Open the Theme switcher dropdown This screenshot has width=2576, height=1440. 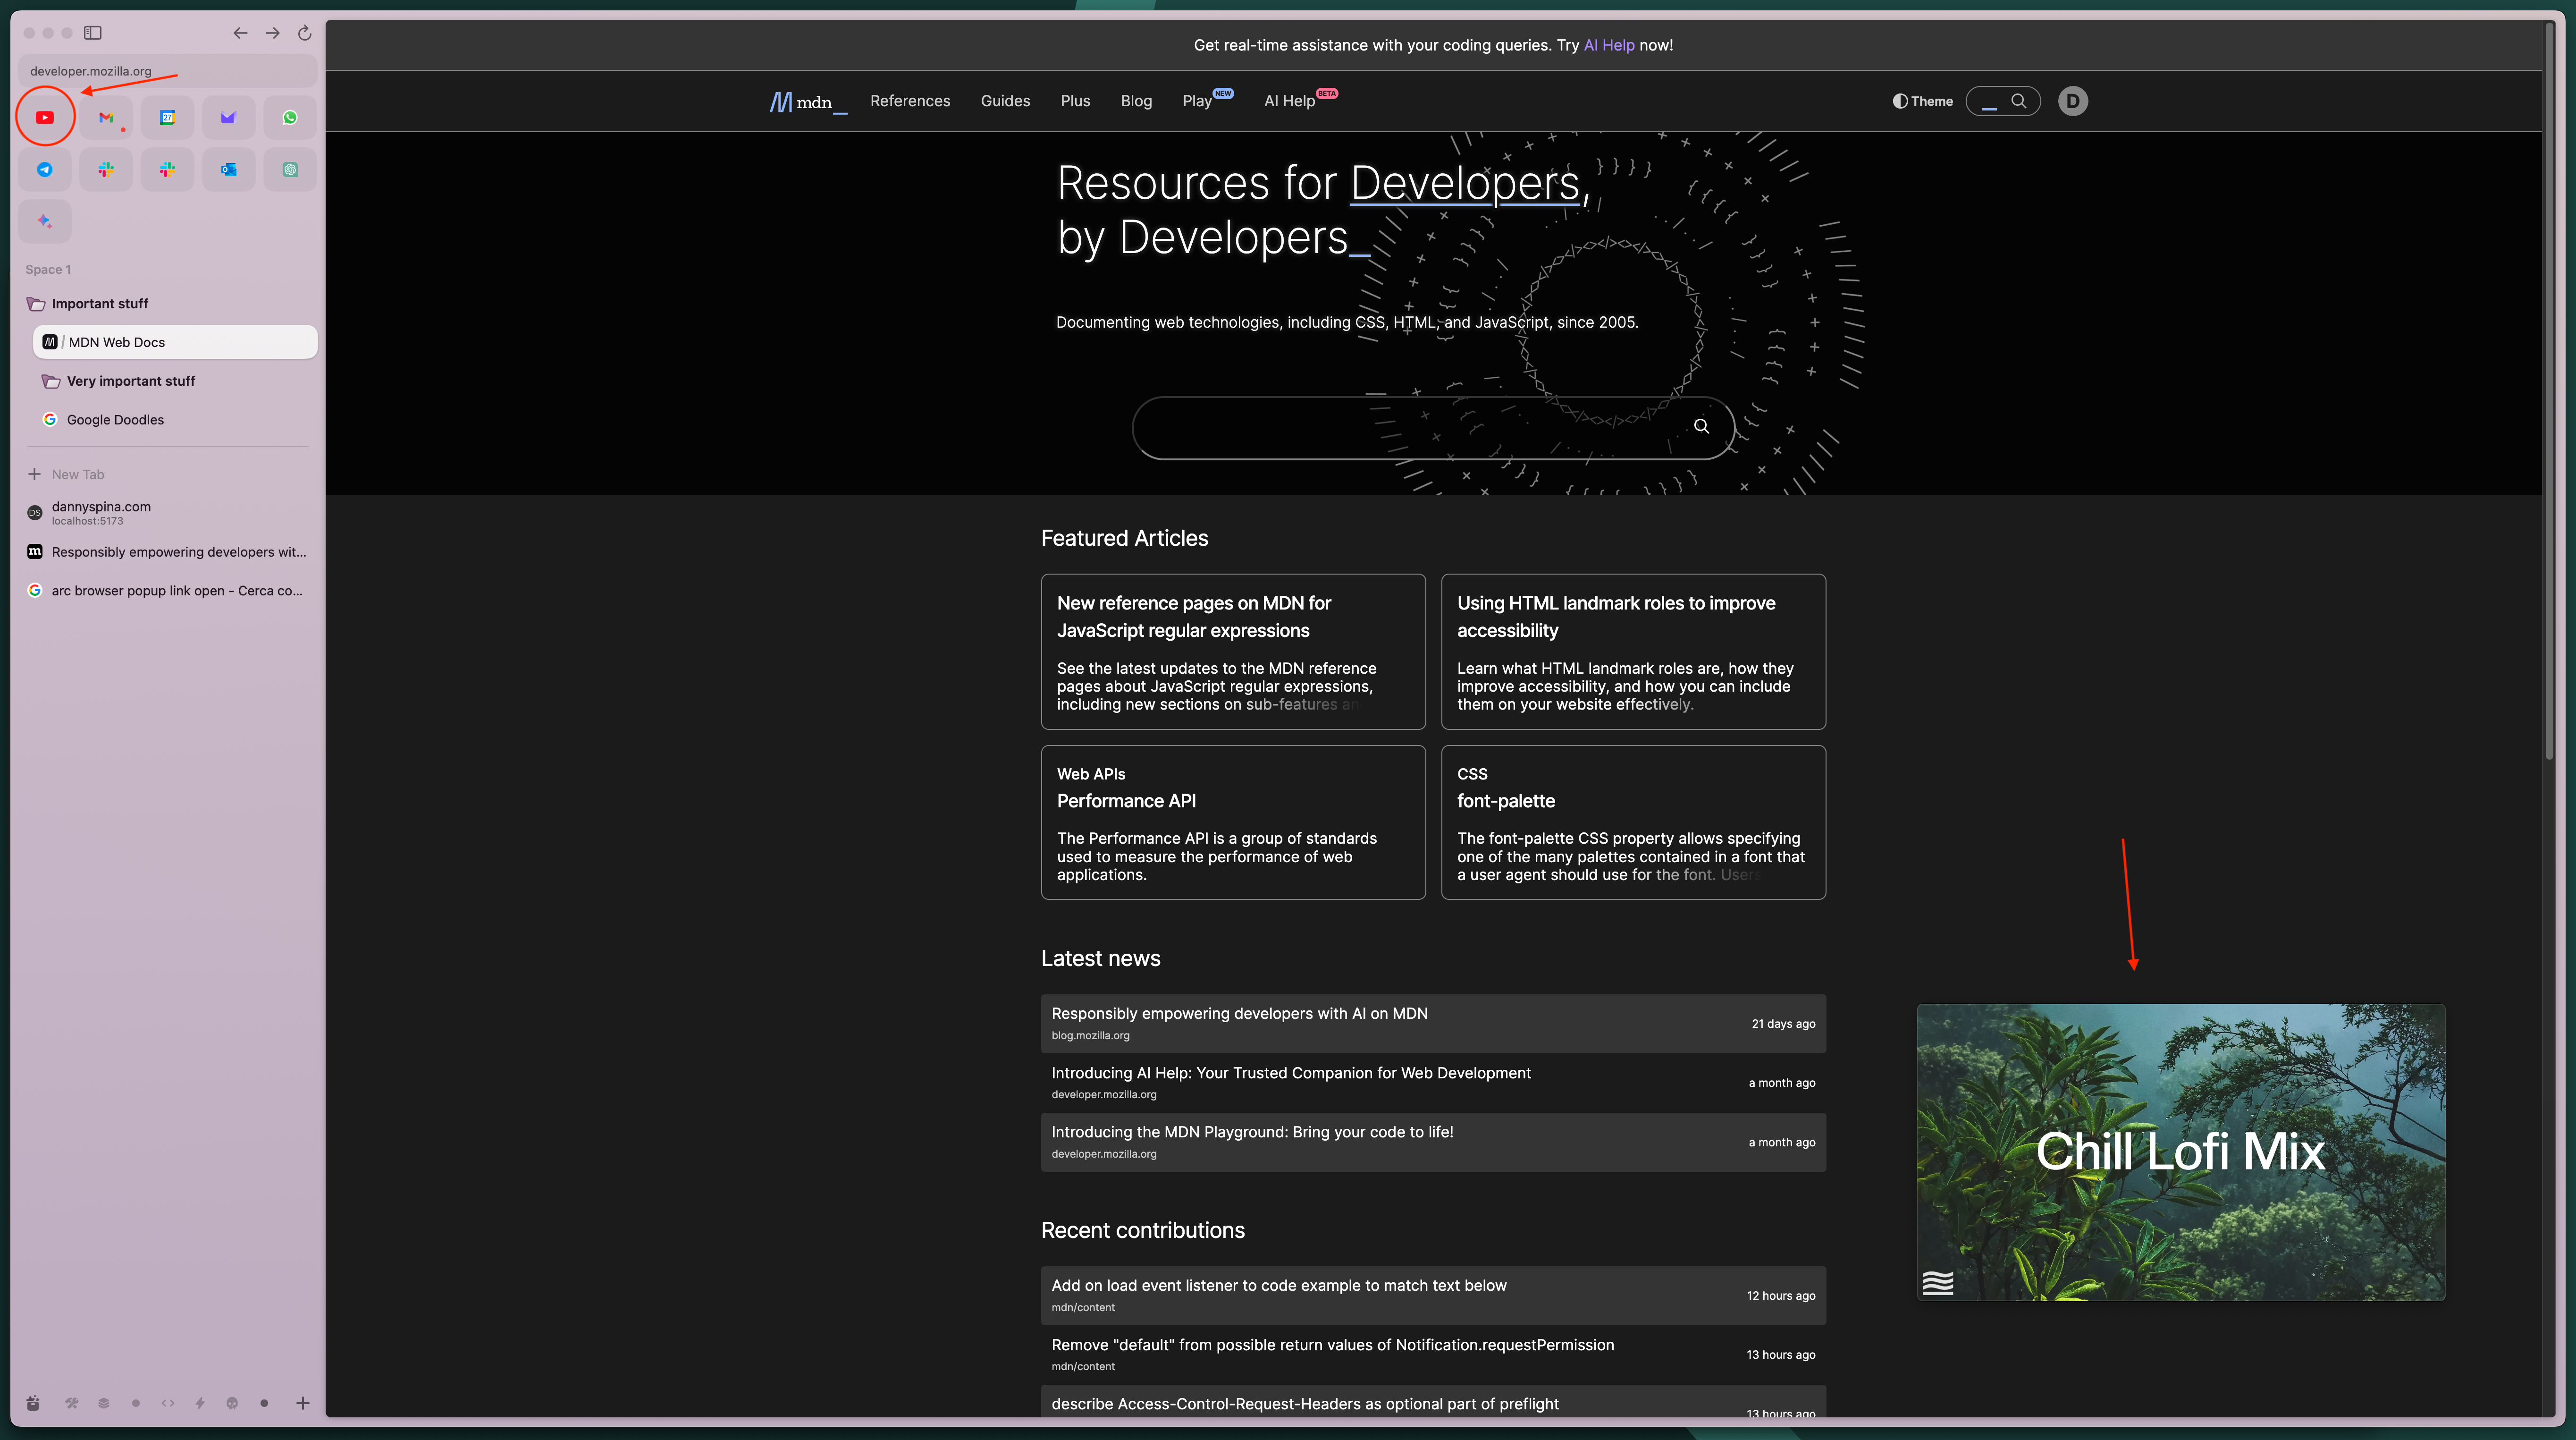(1922, 101)
